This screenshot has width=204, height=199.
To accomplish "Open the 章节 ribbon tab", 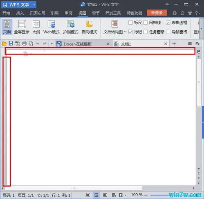I will tap(96, 13).
